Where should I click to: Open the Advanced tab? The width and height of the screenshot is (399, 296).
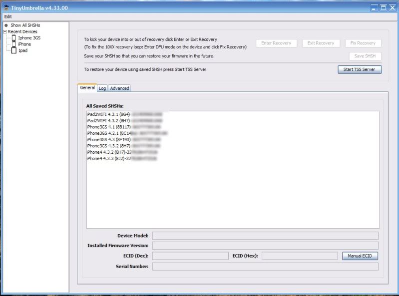point(119,88)
